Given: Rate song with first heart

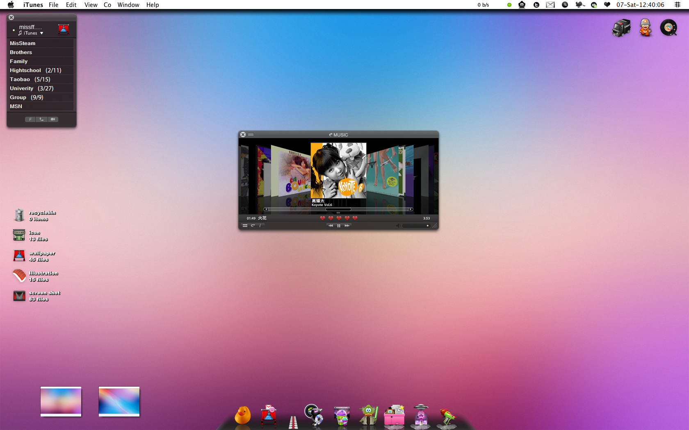Looking at the screenshot, I should (323, 218).
